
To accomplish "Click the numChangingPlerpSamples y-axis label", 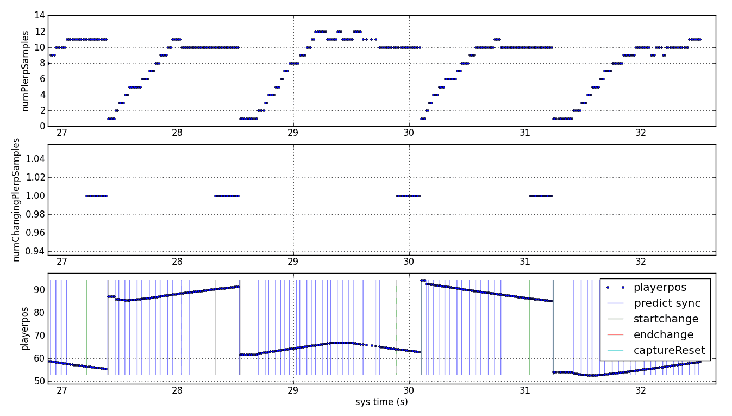I will (x=16, y=200).
